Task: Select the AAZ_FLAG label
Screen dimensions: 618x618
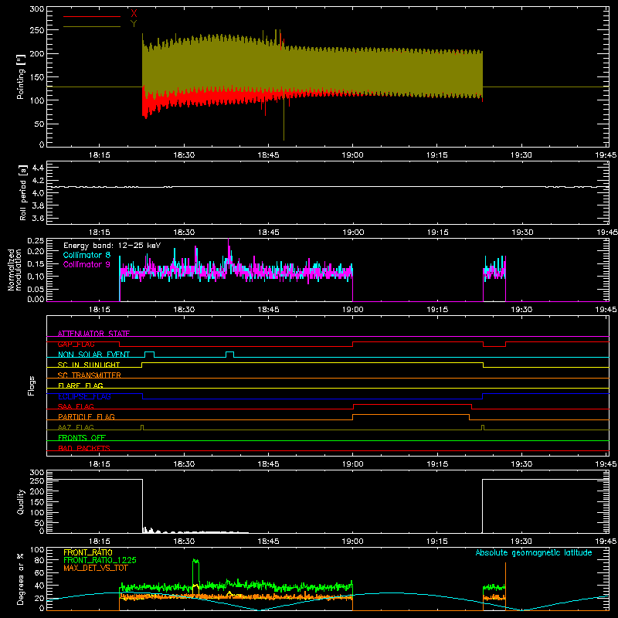Action: coord(76,427)
